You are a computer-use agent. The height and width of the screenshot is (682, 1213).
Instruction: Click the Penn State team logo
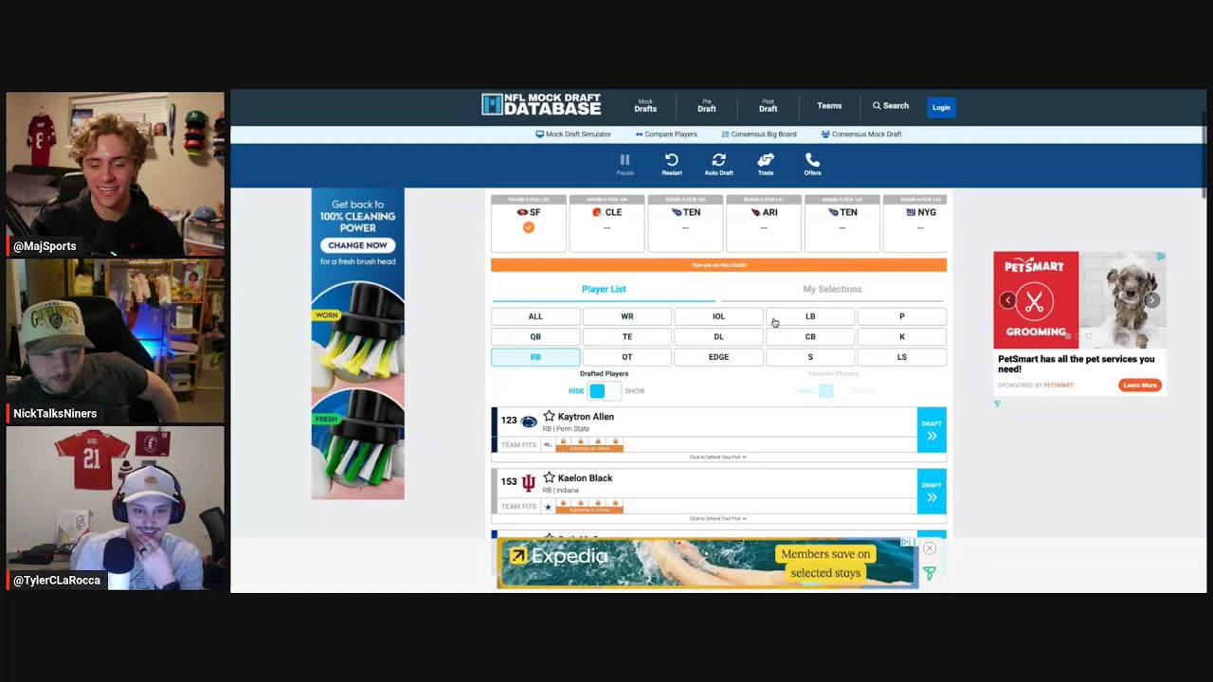(x=529, y=421)
